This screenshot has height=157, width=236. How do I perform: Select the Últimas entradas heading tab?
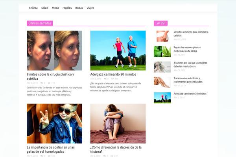coord(40,23)
